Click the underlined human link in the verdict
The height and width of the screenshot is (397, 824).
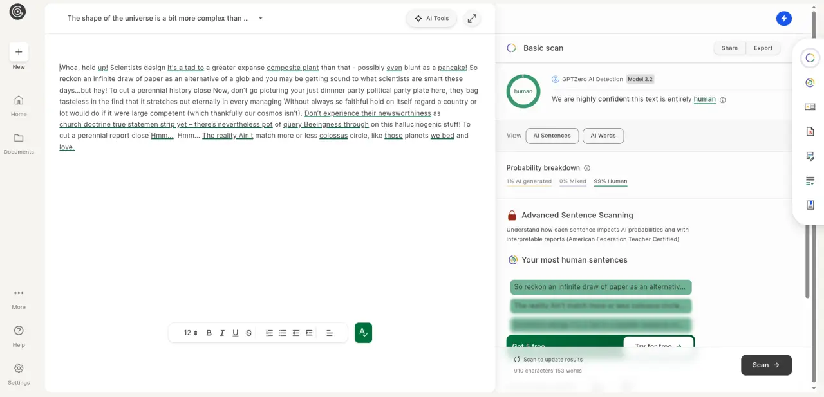tap(705, 100)
